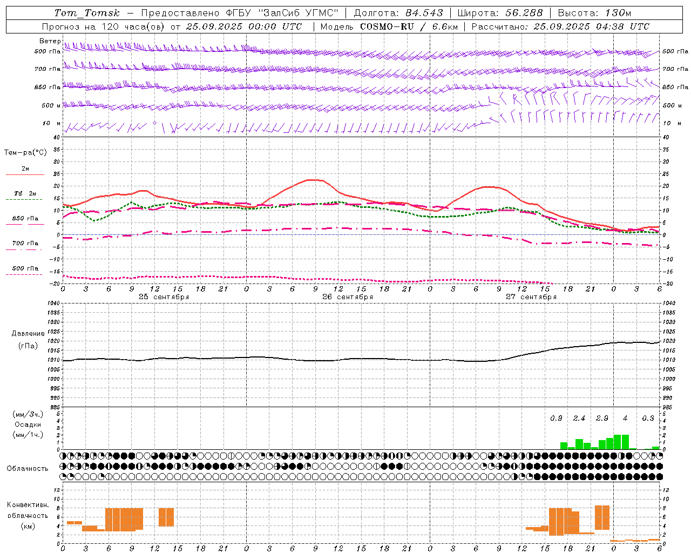The width and height of the screenshot is (691, 553).
Task: Select the Давление pressure panel label
Action: [x=28, y=333]
